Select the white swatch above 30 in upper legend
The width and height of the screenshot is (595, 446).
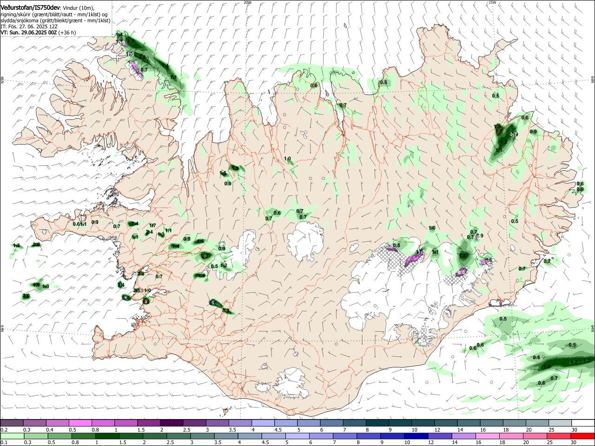[x=583, y=423]
